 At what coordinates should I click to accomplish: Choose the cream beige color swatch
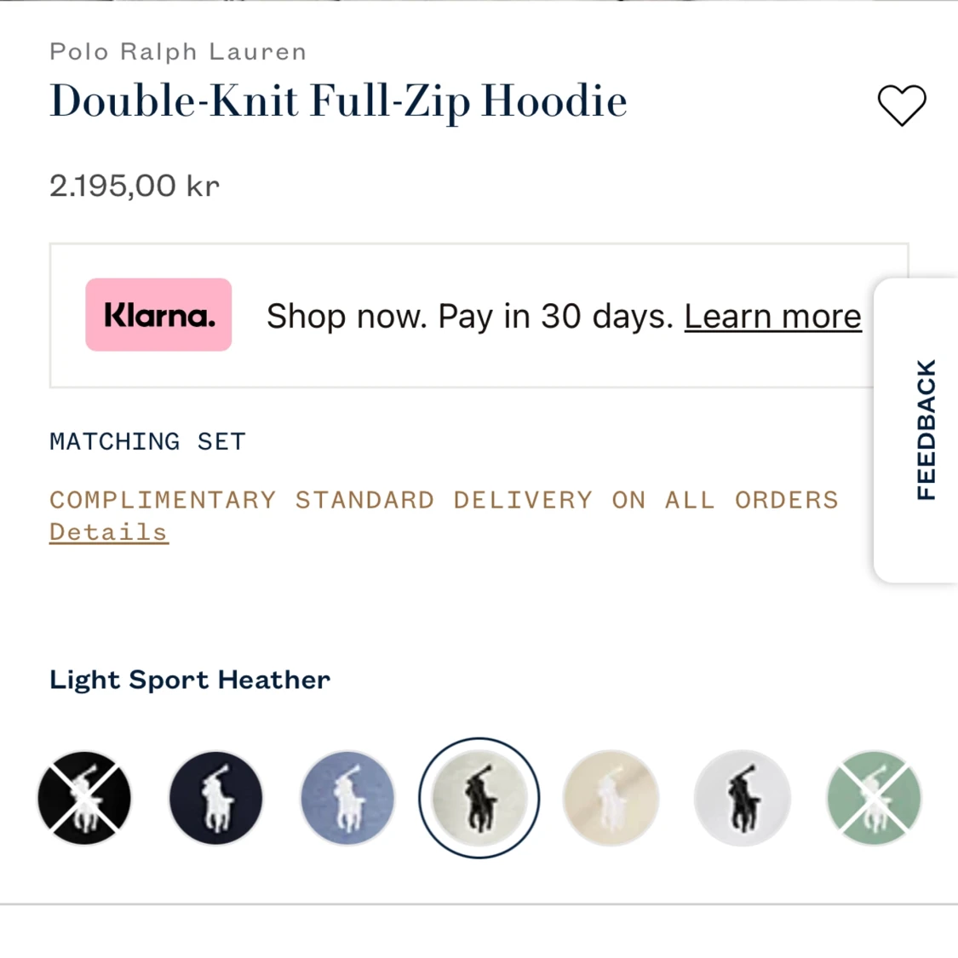[x=611, y=798]
